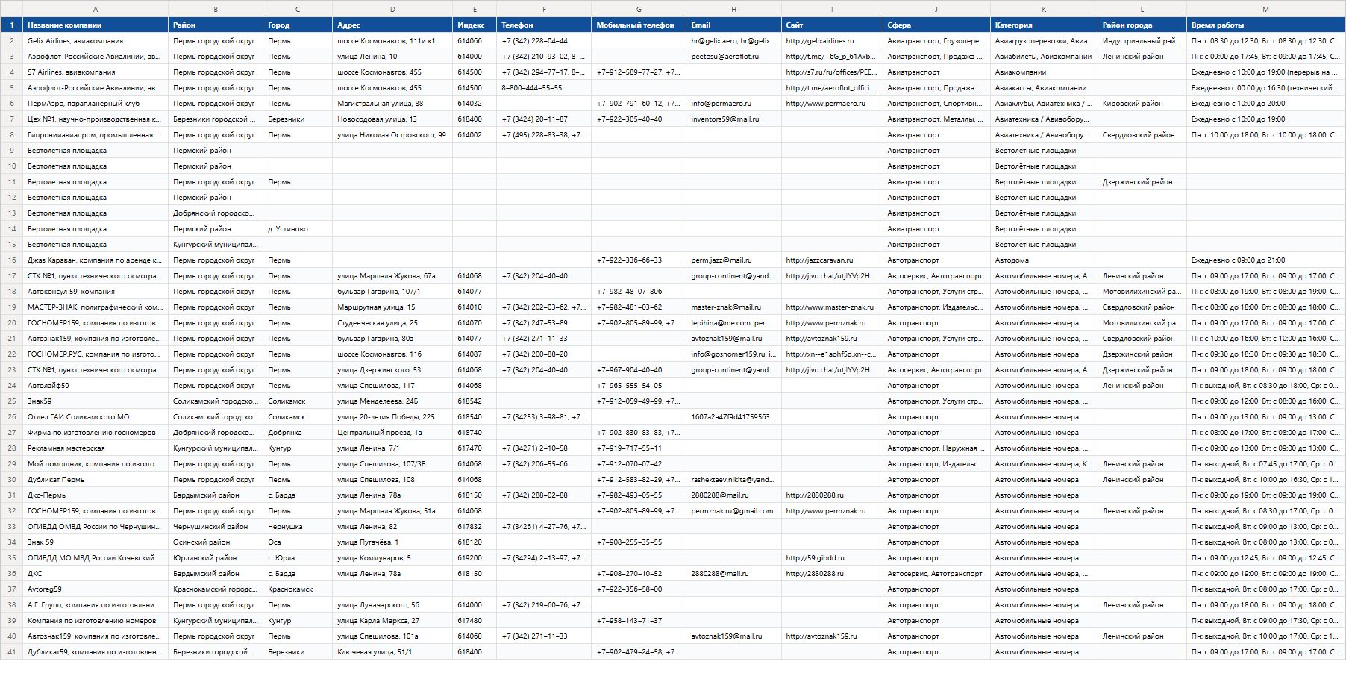Select email cell 'inventors59@mail.ru'
1346x673 pixels.
pyautogui.click(x=733, y=119)
